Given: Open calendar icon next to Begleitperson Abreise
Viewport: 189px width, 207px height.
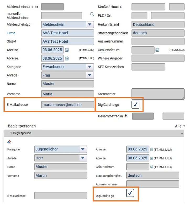Looking at the screenshot, I should 152,158.
